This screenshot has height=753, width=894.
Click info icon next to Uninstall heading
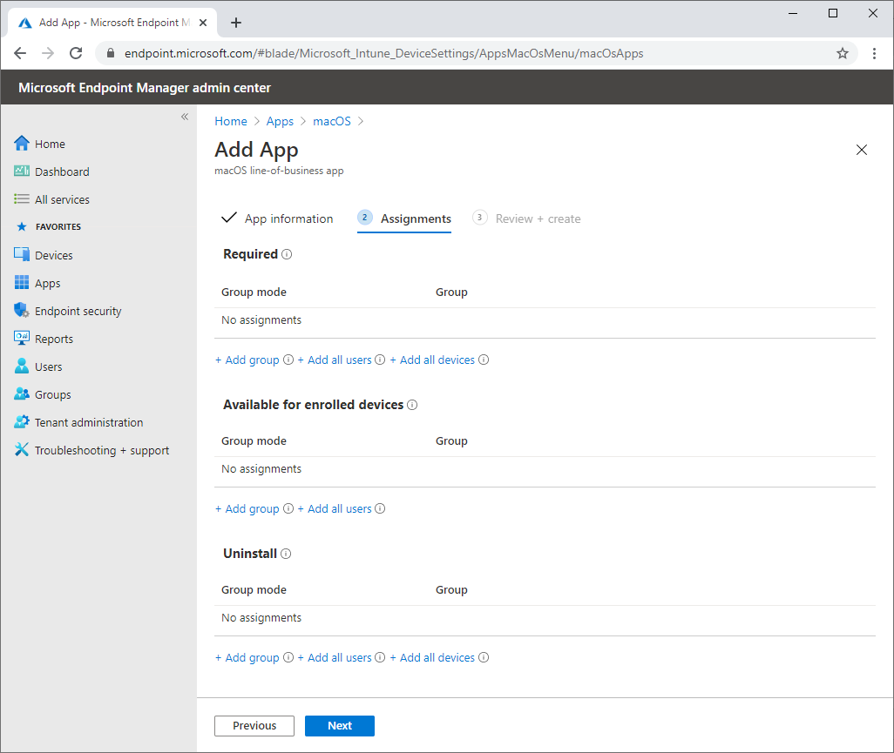point(286,554)
